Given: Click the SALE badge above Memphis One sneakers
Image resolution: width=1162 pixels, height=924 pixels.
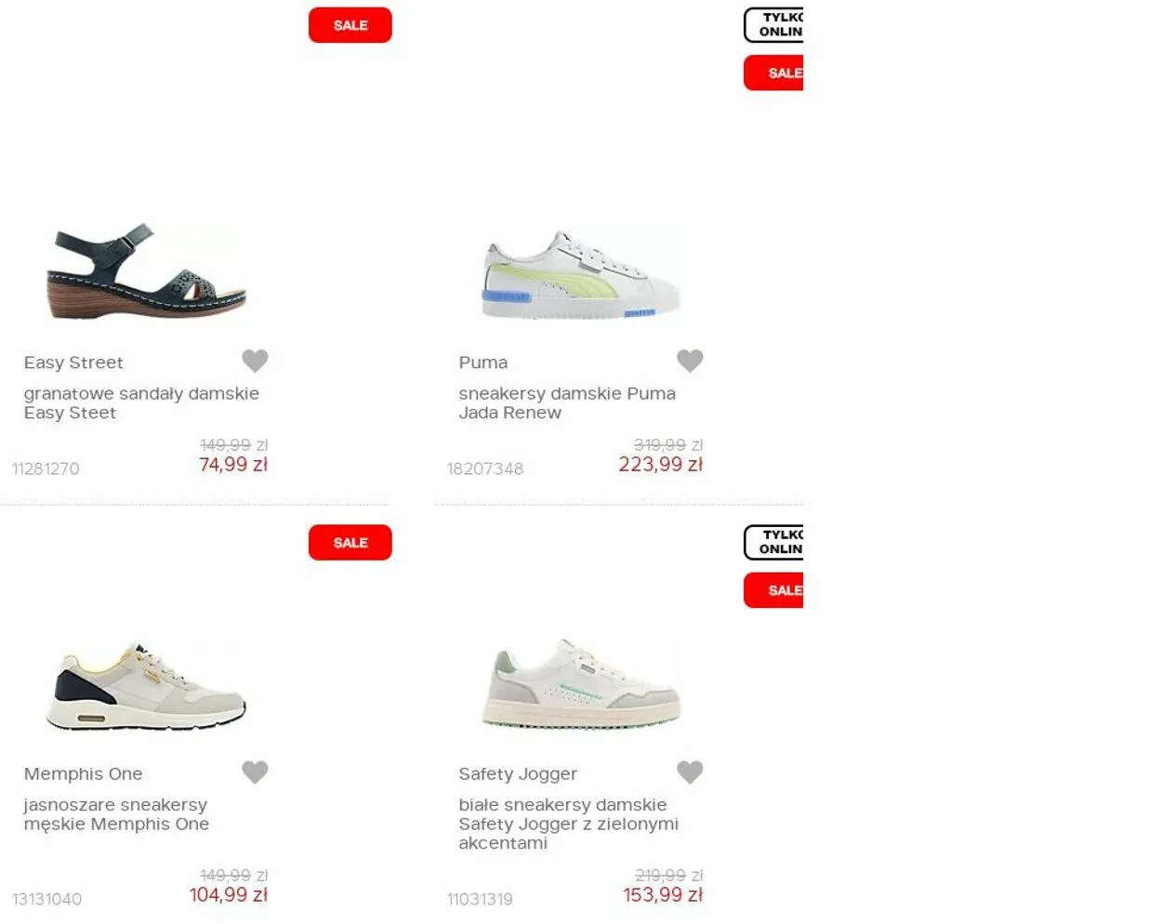Looking at the screenshot, I should click(x=350, y=543).
